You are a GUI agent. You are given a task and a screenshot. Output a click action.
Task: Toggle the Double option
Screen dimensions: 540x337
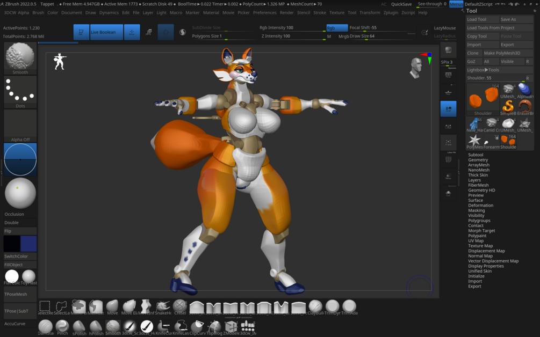20,223
